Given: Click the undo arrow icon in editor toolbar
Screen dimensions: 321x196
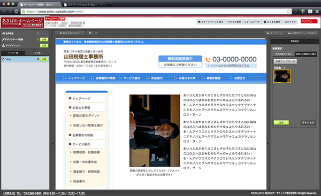Looking at the screenshot, I should 90,33.
